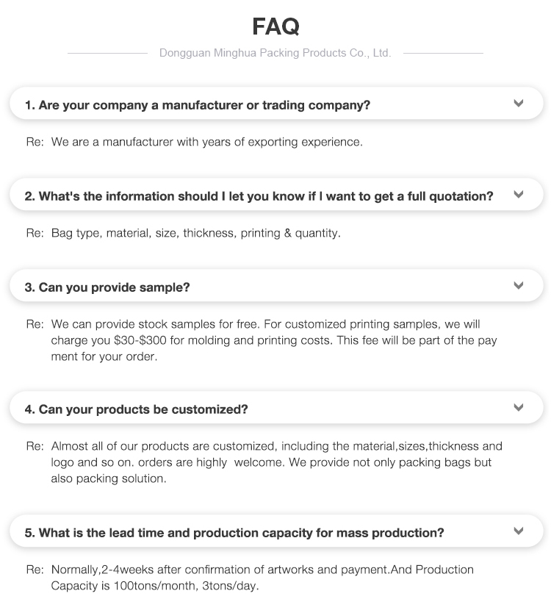Click the 'Re:' label before the 2-4weeks answer
551x610 pixels.
click(x=35, y=570)
